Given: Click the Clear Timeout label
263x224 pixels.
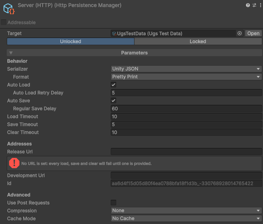Looking at the screenshot, I should click(x=23, y=132).
